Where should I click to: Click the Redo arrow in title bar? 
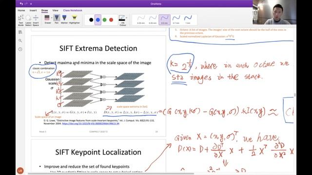tap(26, 4)
